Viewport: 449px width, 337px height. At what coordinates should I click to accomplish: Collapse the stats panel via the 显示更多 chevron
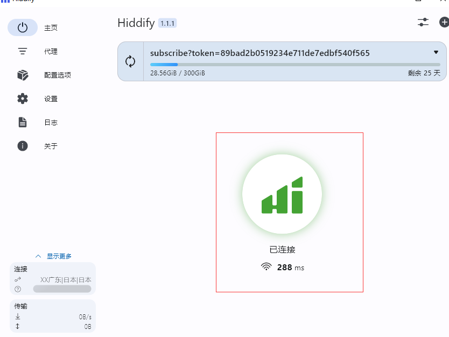pyautogui.click(x=38, y=256)
